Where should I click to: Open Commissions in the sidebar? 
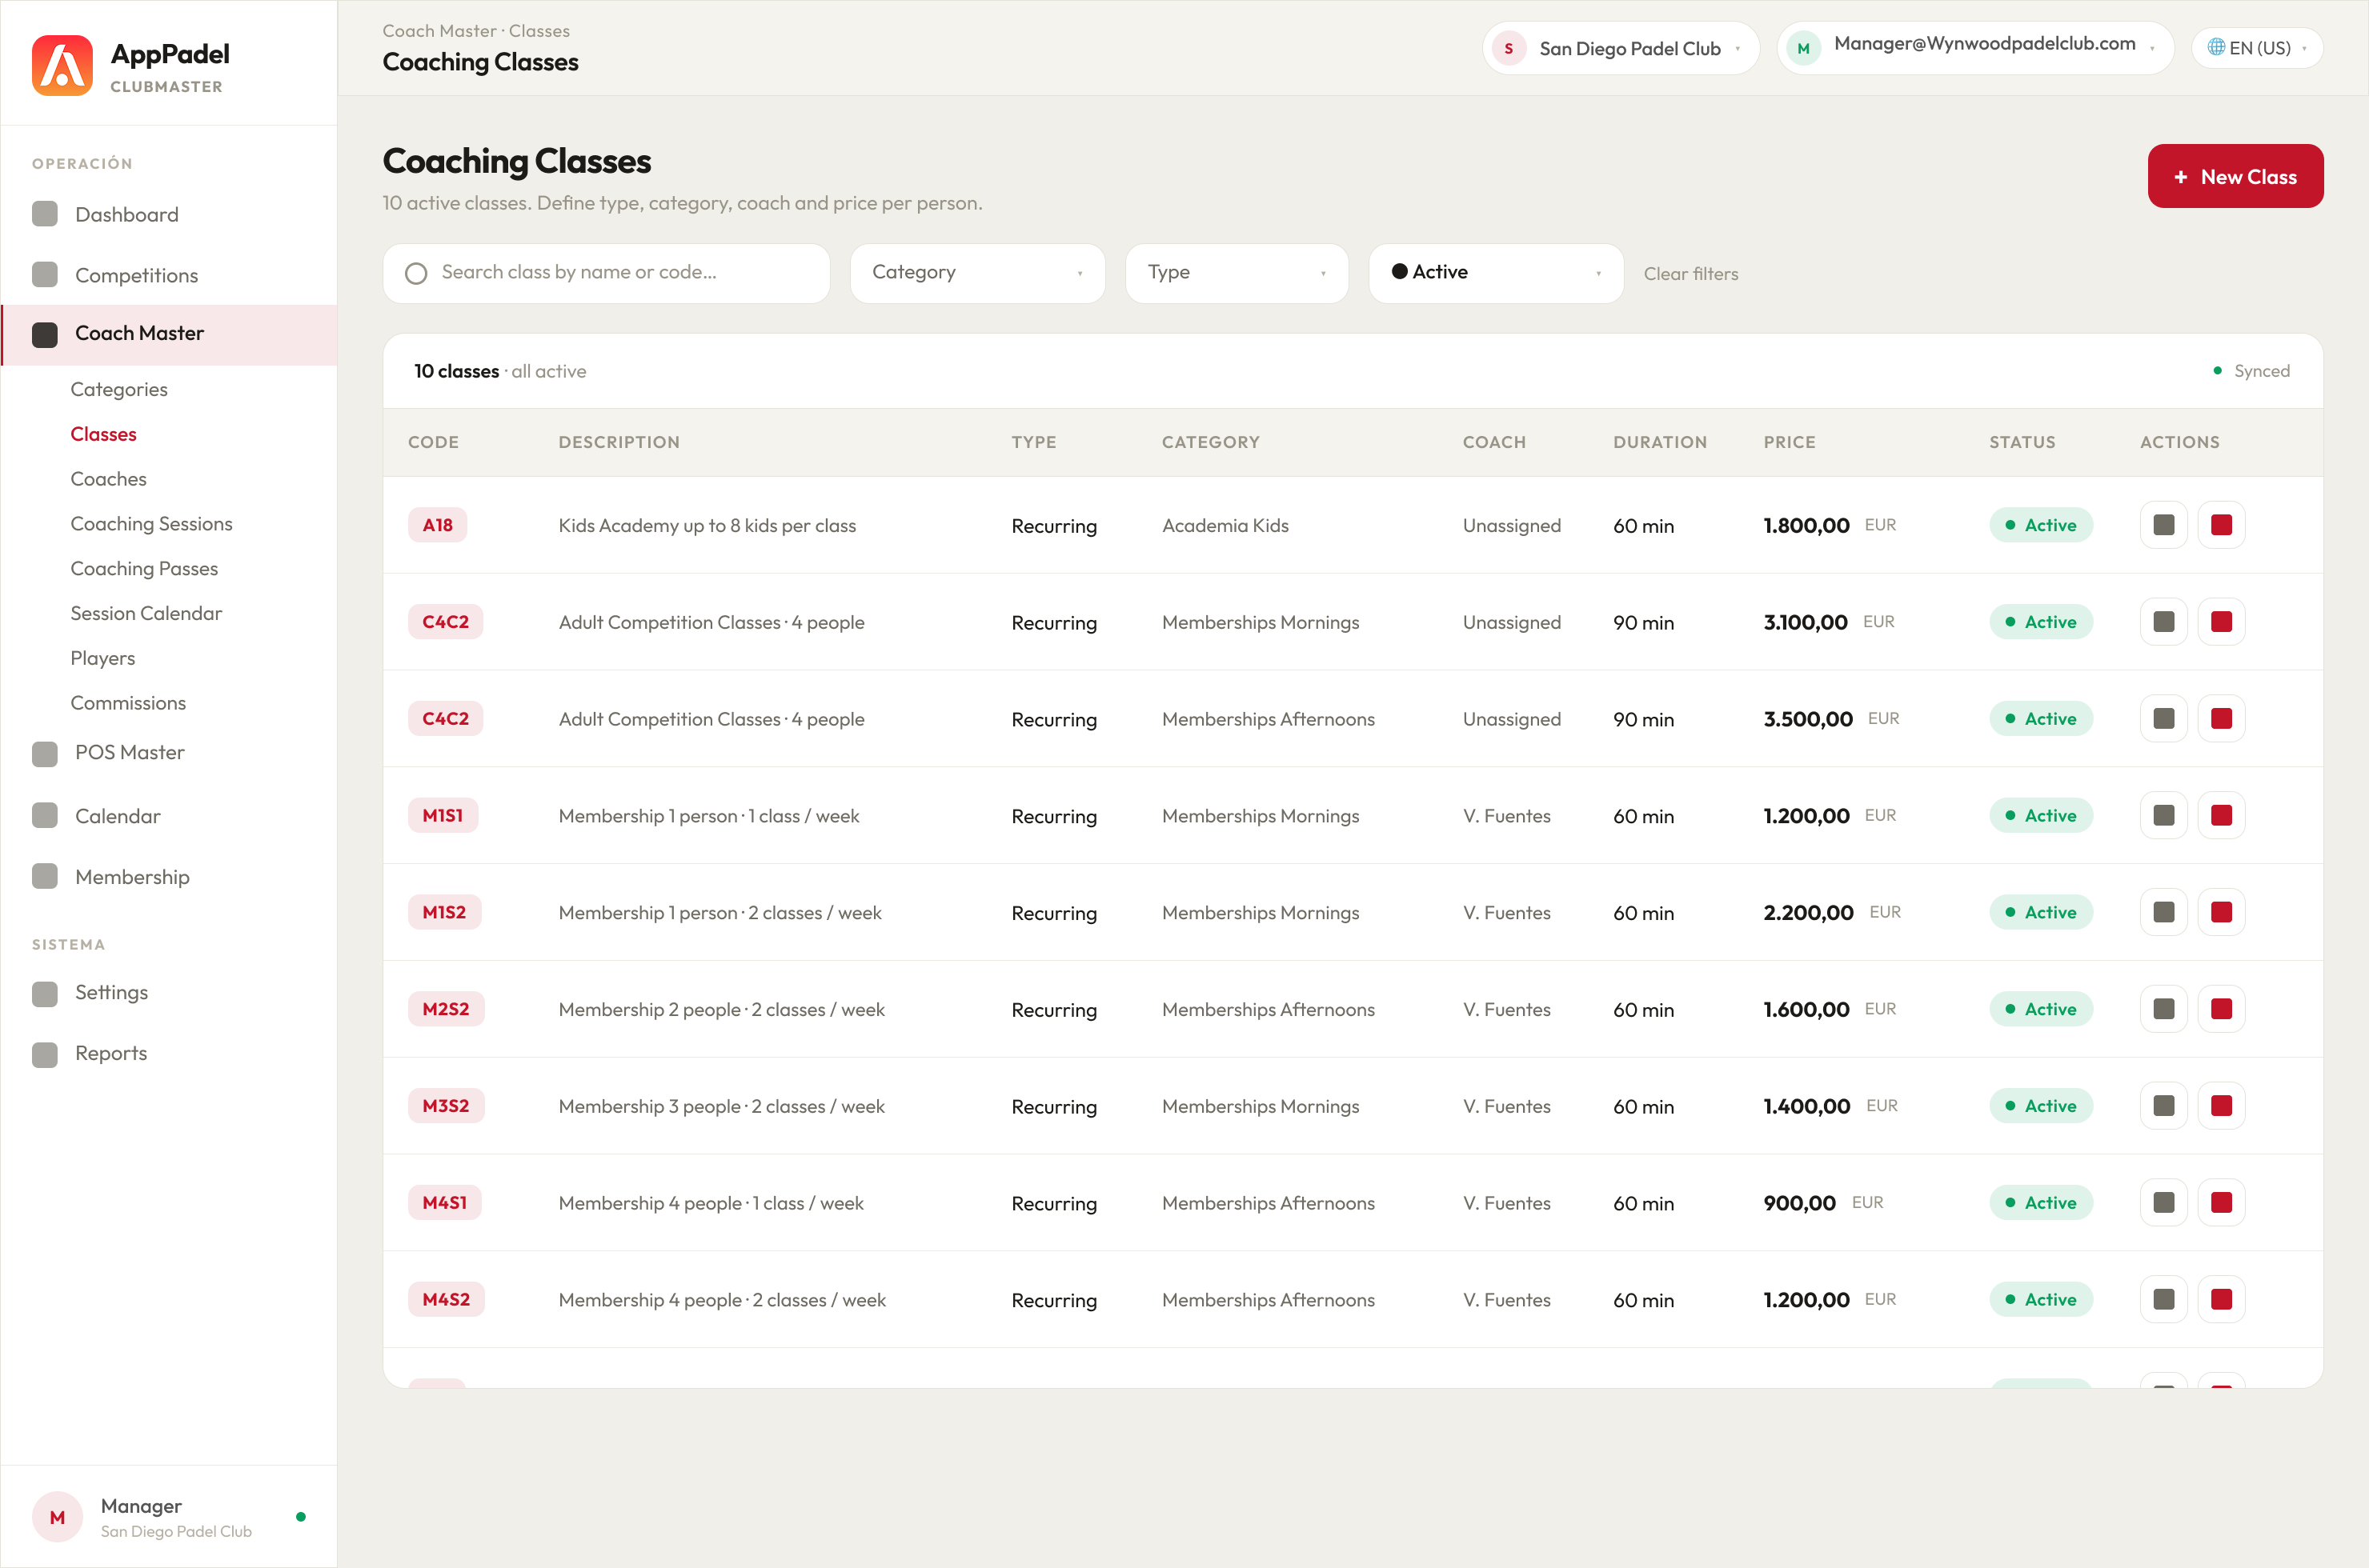coord(128,703)
